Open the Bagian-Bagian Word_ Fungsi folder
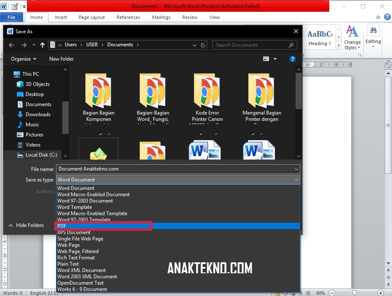Viewport: 392px width, 296px height. [x=153, y=98]
